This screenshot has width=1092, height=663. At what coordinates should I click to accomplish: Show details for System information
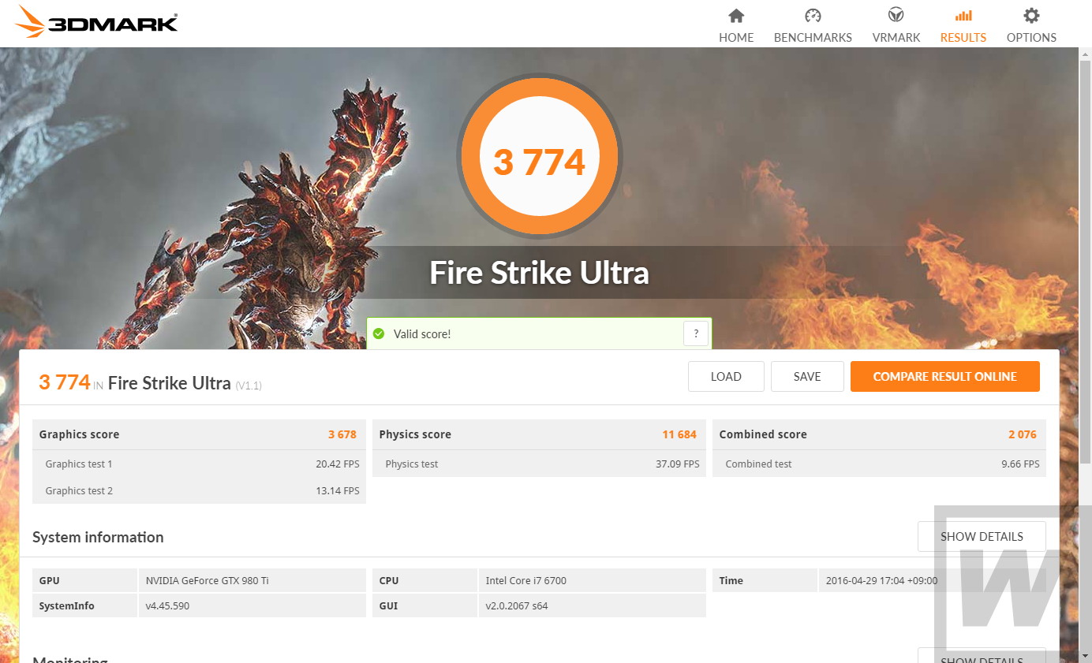click(x=982, y=537)
